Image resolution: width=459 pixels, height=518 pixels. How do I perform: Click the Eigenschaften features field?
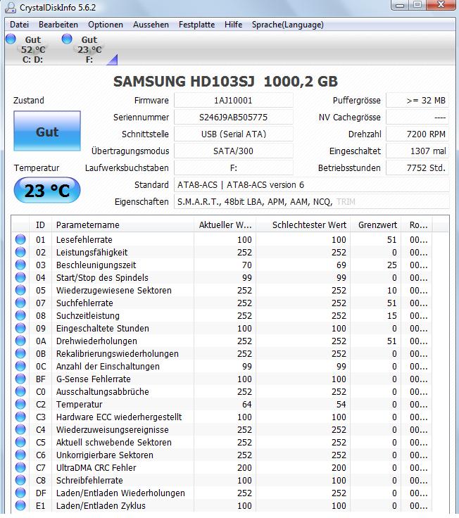[311, 201]
